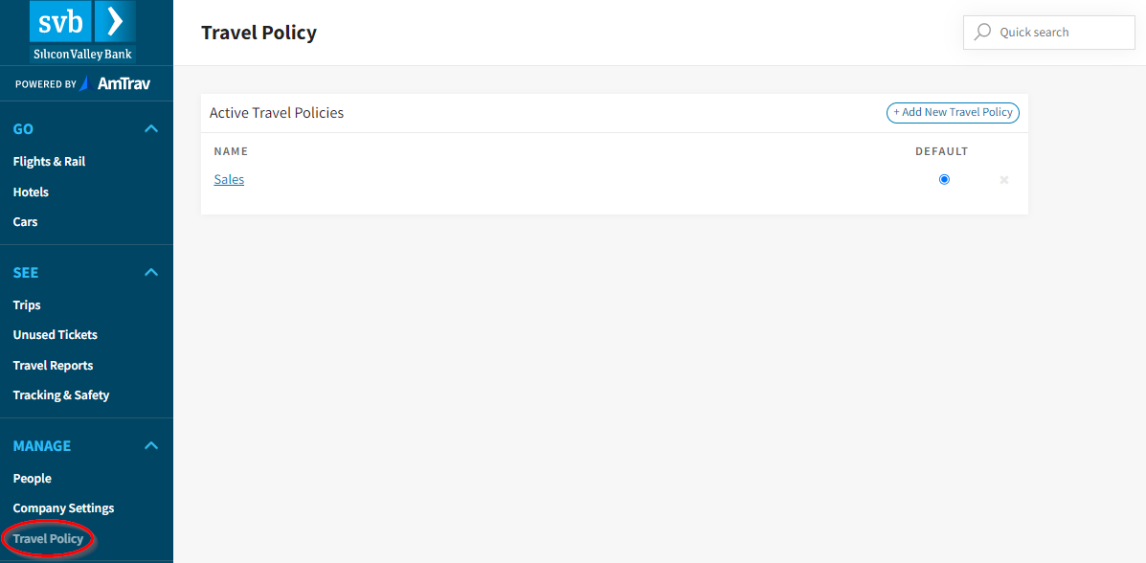
Task: Click the SVB Silicon Valley Bank logo
Action: tap(82, 32)
